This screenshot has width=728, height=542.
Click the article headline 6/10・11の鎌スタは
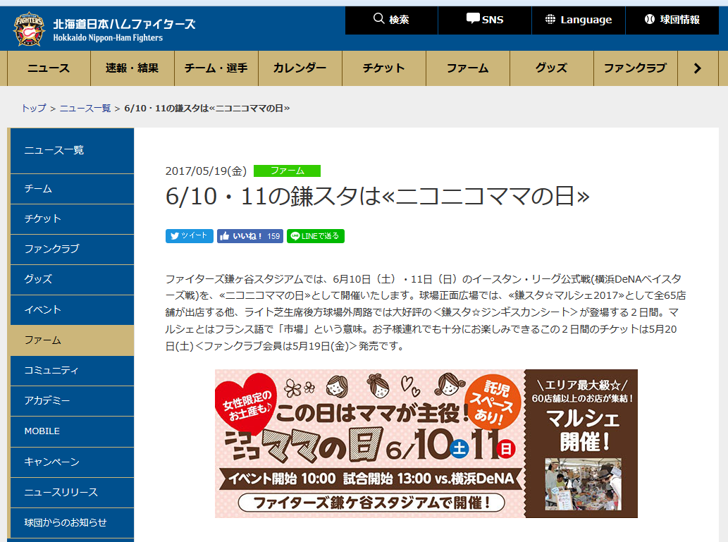coord(378,197)
